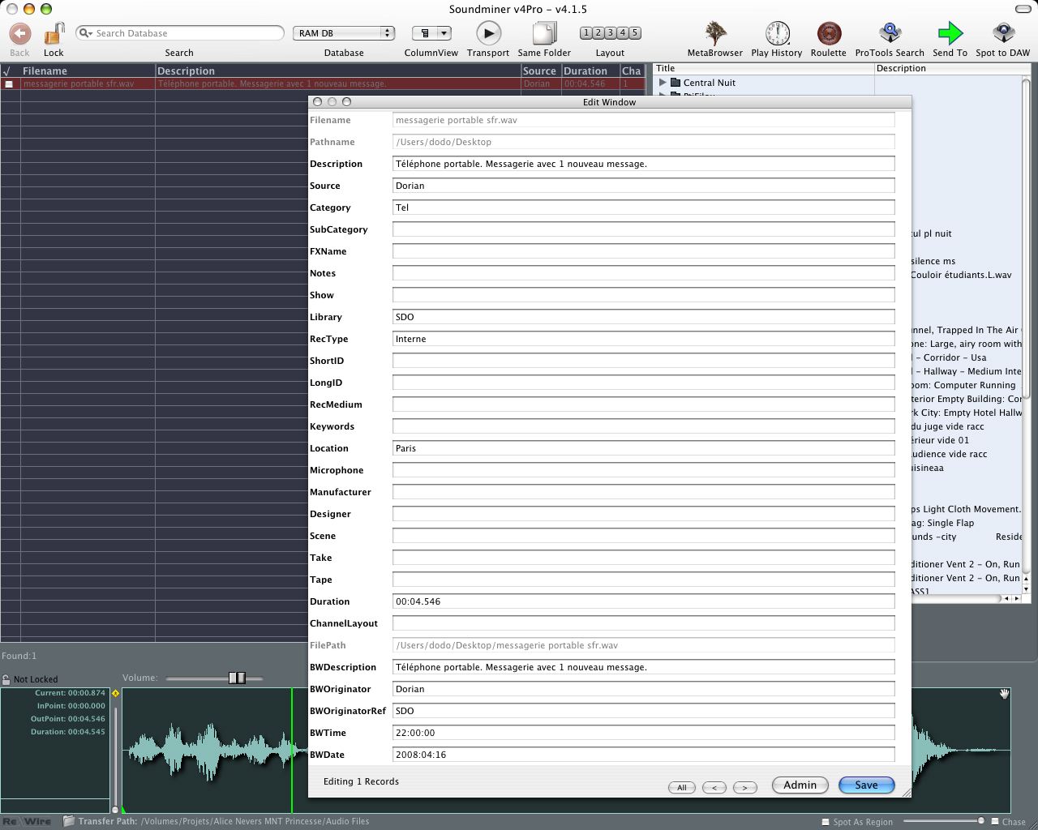Click the BWTime field showing 22:00:00
This screenshot has height=830, width=1038.
click(x=643, y=733)
